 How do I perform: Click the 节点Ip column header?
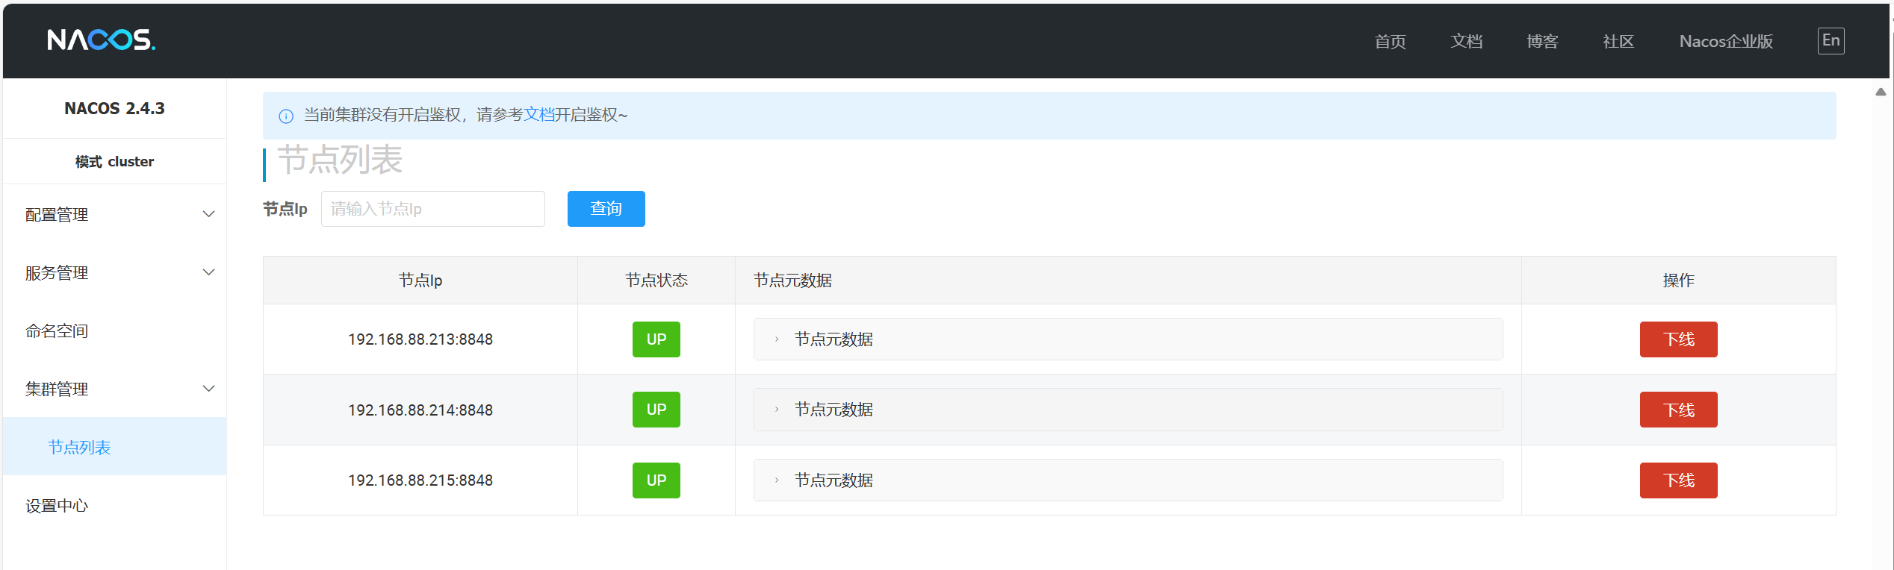420,281
